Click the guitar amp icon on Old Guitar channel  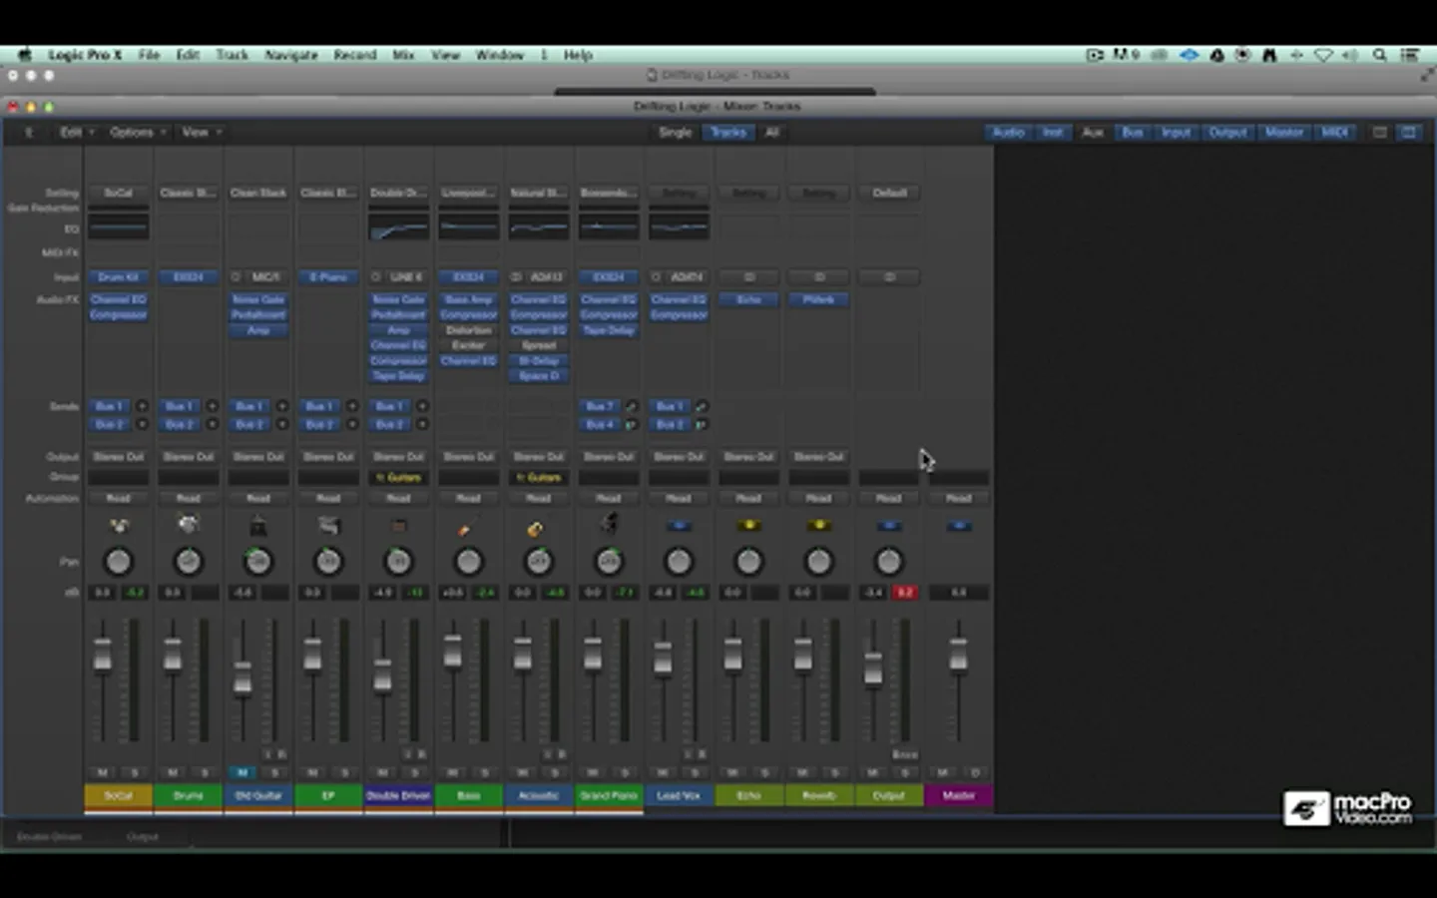pyautogui.click(x=258, y=525)
